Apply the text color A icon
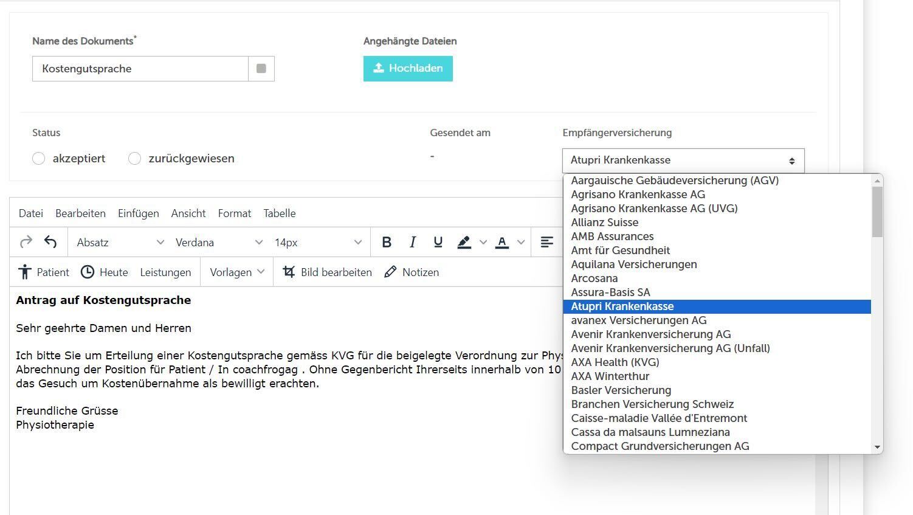This screenshot has width=913, height=515. [x=502, y=243]
